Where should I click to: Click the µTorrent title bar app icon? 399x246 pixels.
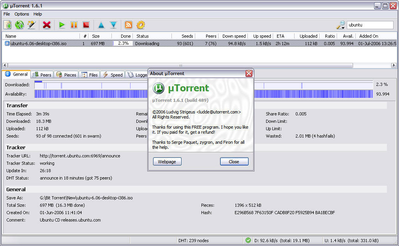(5, 5)
